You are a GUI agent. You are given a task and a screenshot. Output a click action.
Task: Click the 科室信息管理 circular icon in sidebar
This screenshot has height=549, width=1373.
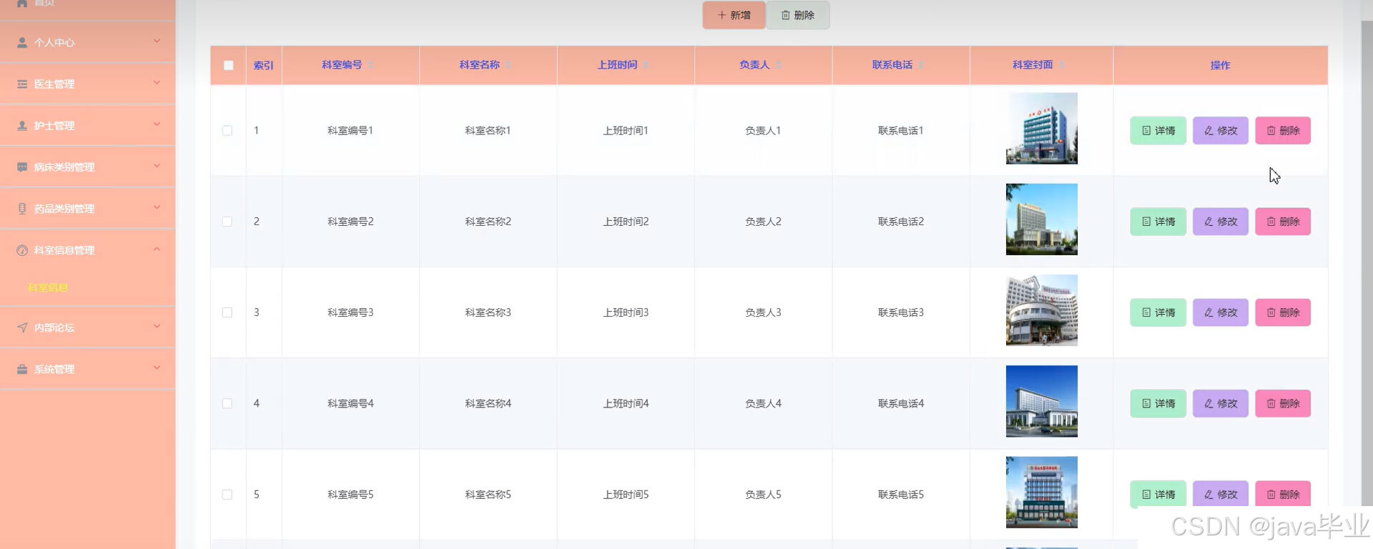click(22, 250)
